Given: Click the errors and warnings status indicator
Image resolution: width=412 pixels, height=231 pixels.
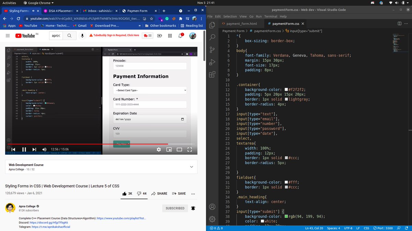Looking at the screenshot, I should 216,228.
